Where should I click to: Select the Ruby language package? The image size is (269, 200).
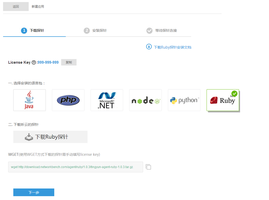click(x=223, y=100)
